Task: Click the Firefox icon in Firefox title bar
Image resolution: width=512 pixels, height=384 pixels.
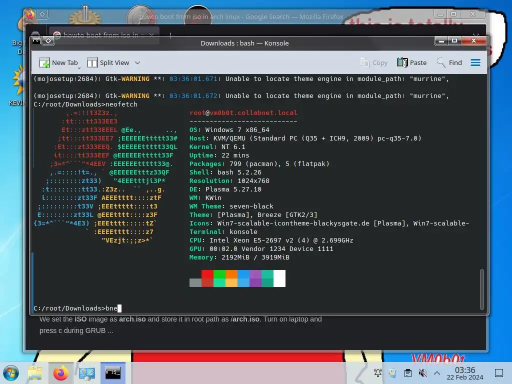Action: (x=30, y=14)
